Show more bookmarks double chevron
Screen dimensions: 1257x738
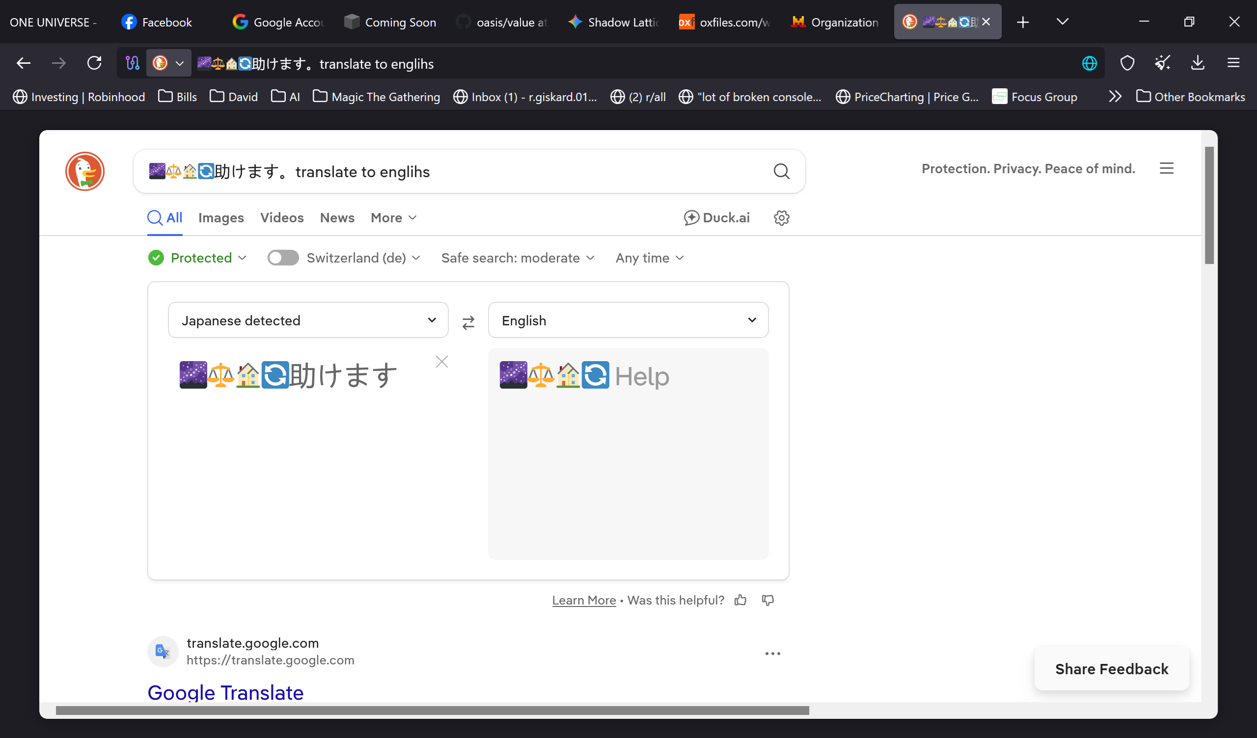(1115, 96)
